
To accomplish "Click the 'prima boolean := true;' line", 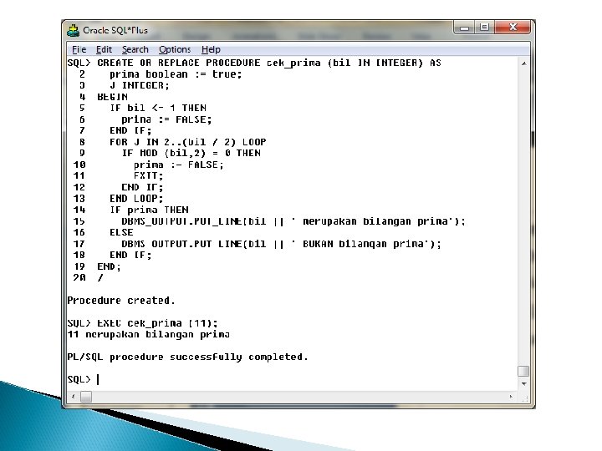I will coord(176,74).
